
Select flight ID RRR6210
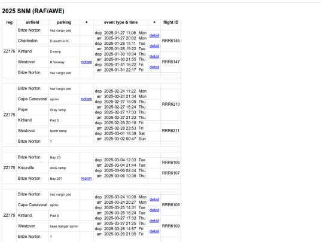(x=170, y=104)
